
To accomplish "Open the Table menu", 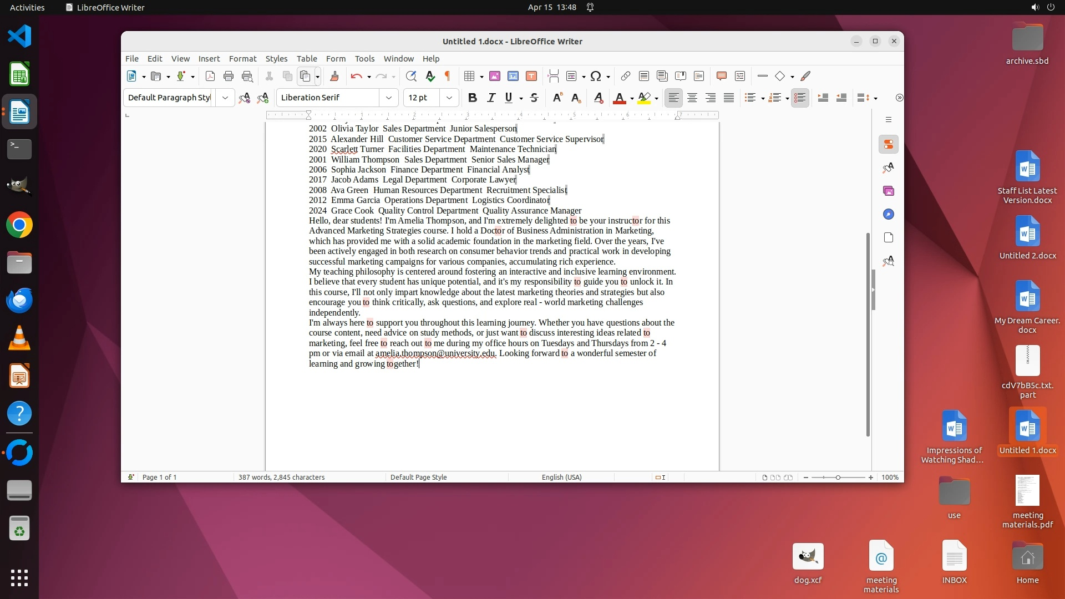I will [306, 59].
